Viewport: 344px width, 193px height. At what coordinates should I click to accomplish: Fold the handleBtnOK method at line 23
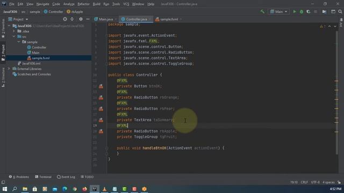pyautogui.click(x=106, y=148)
